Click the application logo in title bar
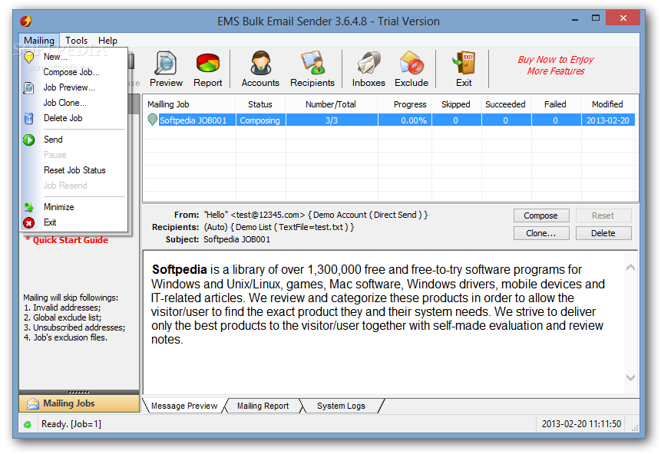This screenshot has height=454, width=661. click(26, 21)
